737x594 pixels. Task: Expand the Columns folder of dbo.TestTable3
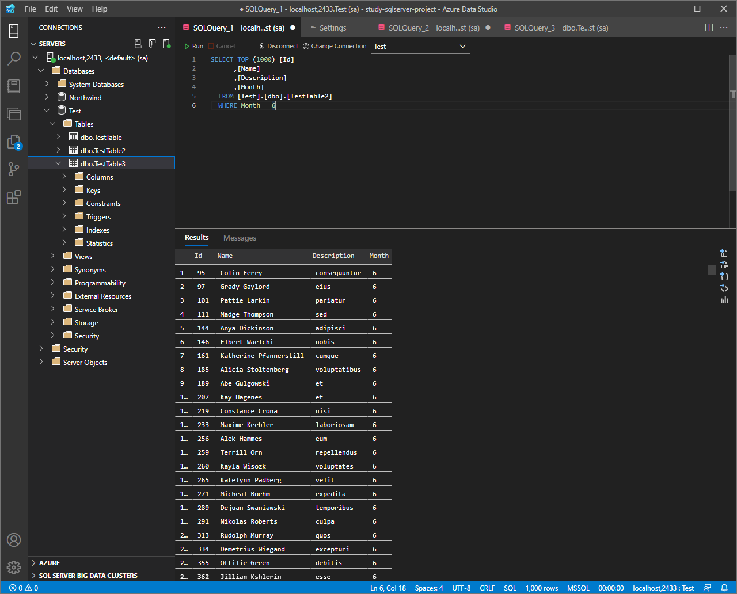coord(64,177)
